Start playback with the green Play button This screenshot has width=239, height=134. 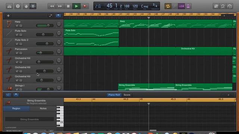point(76,6)
